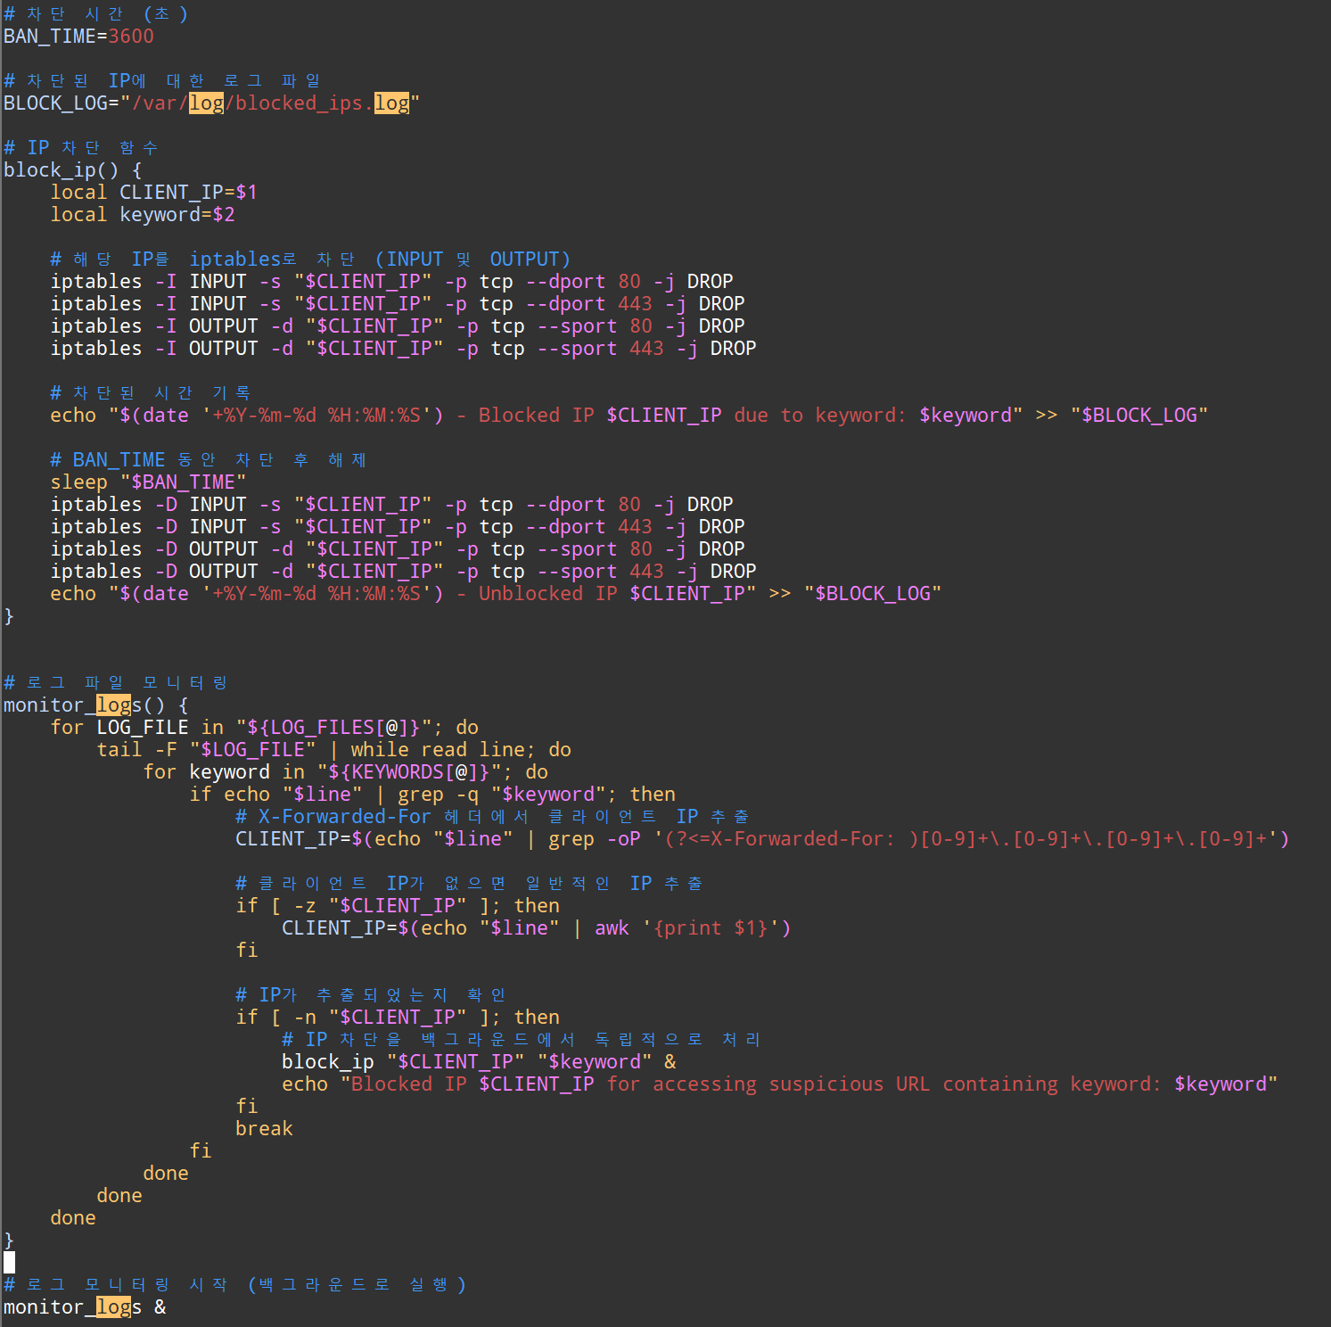Click the 'local CLIENT_IP=$1' line

(153, 193)
